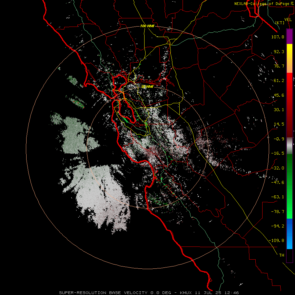The height and width of the screenshot is (295, 295).
Task: Click the -109.8 scale value
Action: [x=276, y=241]
